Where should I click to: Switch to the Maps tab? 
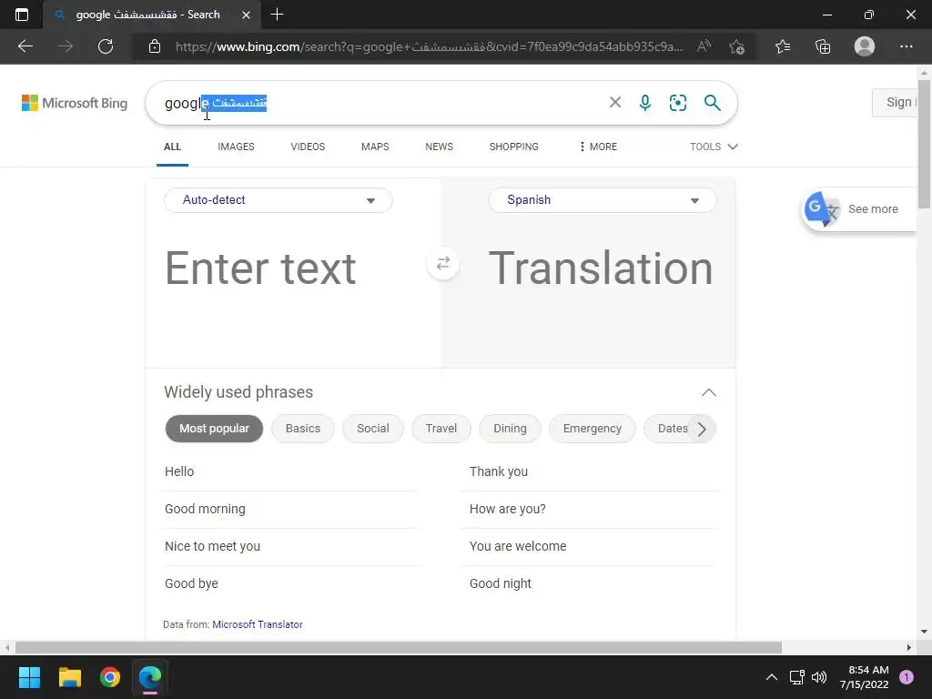[375, 147]
